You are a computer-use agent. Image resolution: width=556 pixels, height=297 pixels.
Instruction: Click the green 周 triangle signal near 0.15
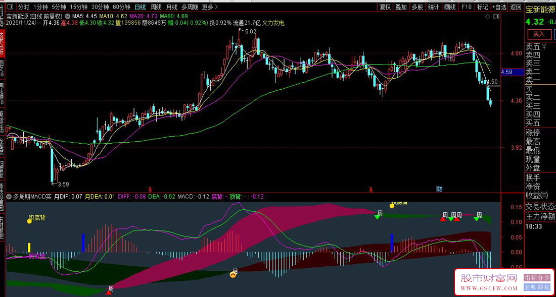click(378, 215)
